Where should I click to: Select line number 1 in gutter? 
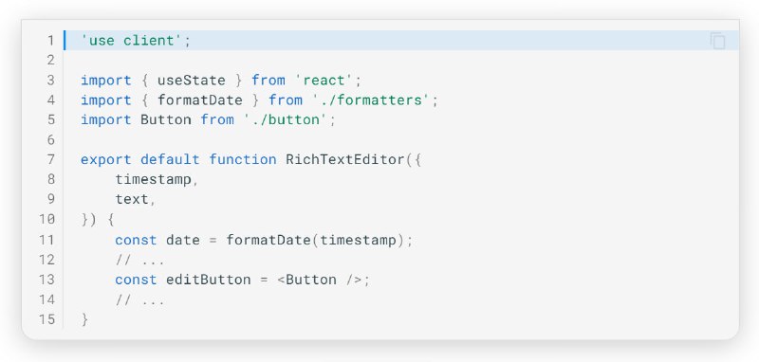pyautogui.click(x=51, y=40)
